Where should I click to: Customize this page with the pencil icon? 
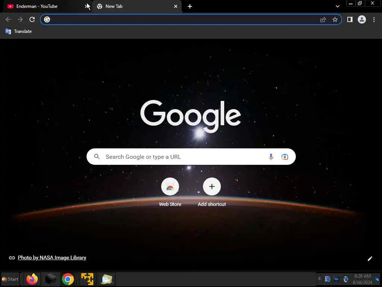(370, 259)
